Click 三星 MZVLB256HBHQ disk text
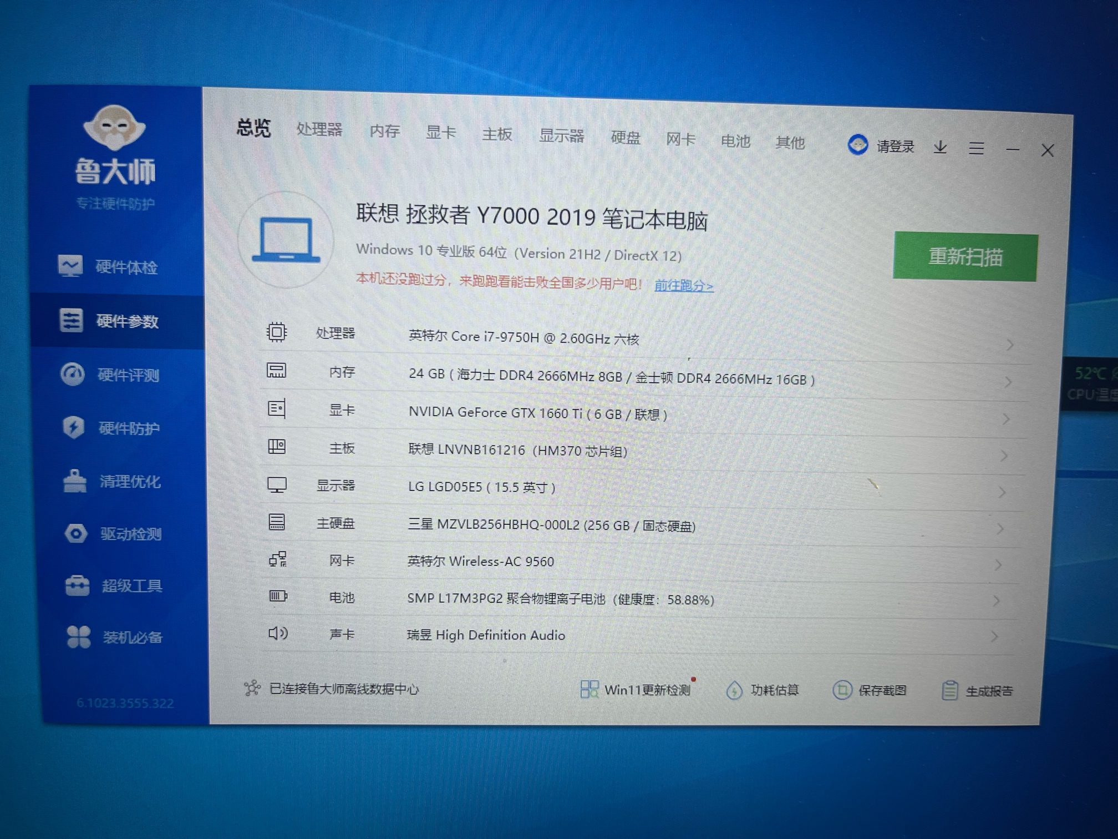Image resolution: width=1118 pixels, height=839 pixels. [551, 524]
